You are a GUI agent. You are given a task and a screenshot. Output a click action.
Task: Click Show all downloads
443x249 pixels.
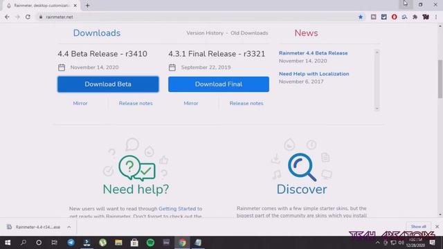pyautogui.click(x=418, y=227)
